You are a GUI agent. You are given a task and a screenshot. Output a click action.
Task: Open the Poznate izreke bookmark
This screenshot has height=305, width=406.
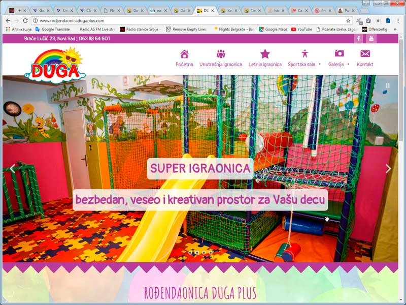(x=337, y=29)
